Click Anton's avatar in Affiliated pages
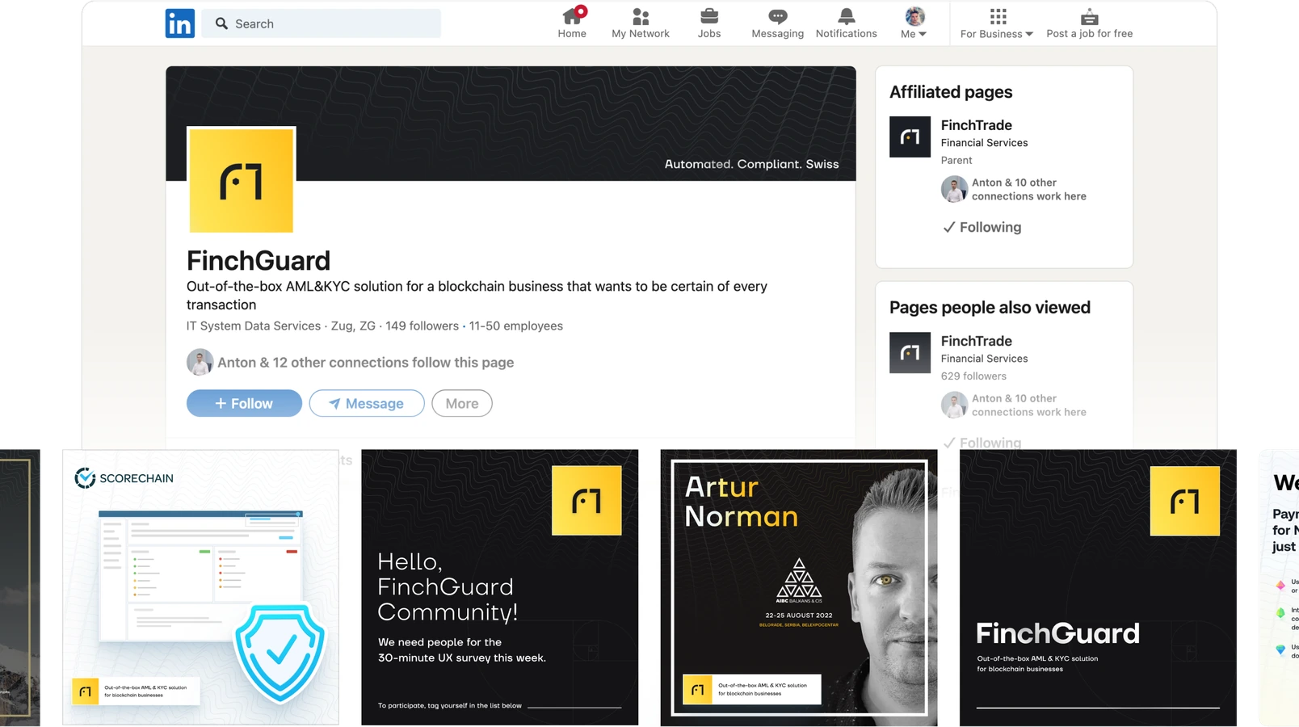Screen dimensions: 1299x727 (954, 189)
